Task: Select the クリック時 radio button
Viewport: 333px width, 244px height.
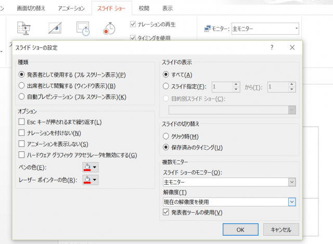Action: tap(166, 136)
